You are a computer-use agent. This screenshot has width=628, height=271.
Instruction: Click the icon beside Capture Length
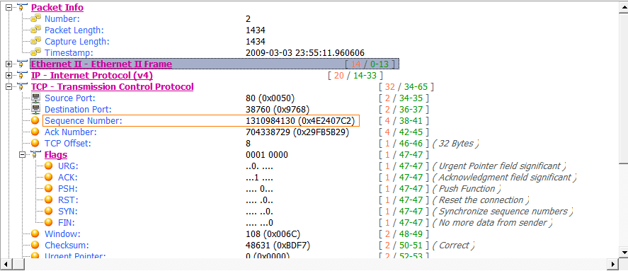[x=36, y=41]
